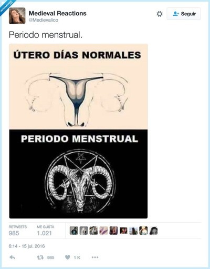Click the retweet icon beside 985

[x=40, y=257]
